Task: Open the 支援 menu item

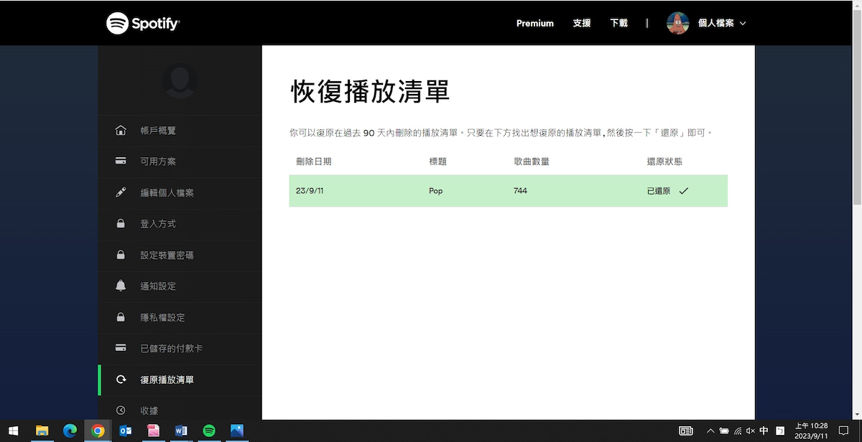Action: [581, 22]
